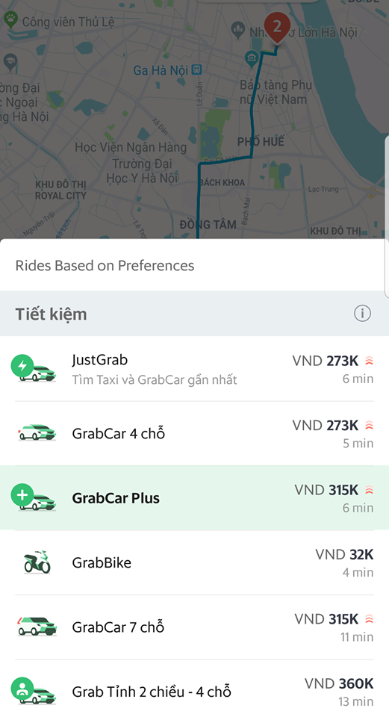The height and width of the screenshot is (717, 389).
Task: Tap the VND 315K GrabCar Plus fare
Action: coord(326,490)
